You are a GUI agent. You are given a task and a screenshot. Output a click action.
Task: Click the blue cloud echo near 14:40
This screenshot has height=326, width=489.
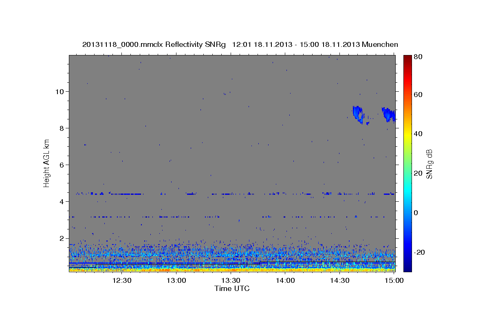click(x=359, y=114)
